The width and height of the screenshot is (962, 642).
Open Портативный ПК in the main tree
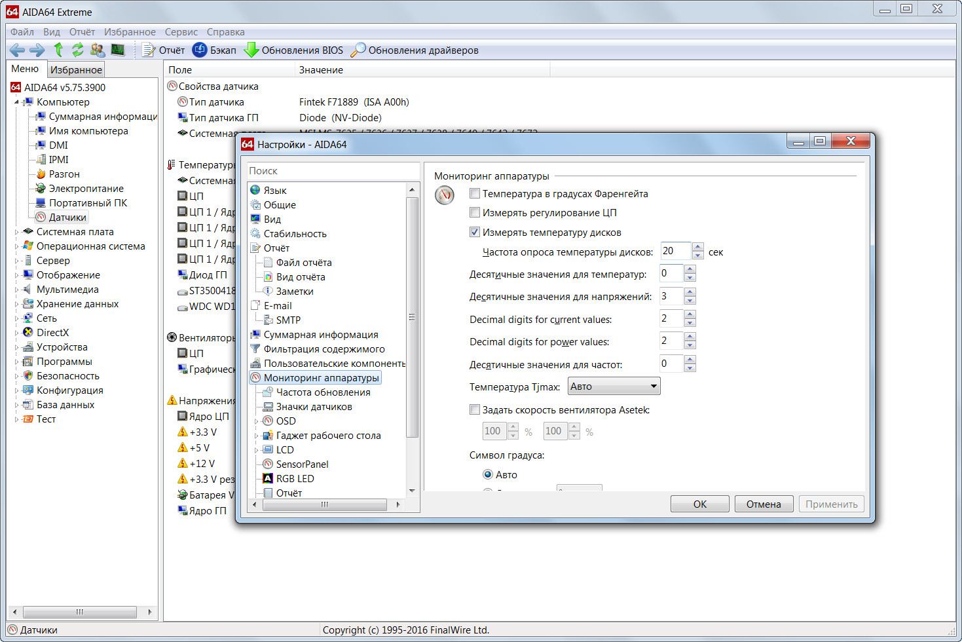click(81, 202)
